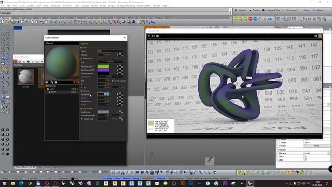332x187 pixels.
Task: Collapse the Surface section in Material Editor
Action: coord(81,91)
